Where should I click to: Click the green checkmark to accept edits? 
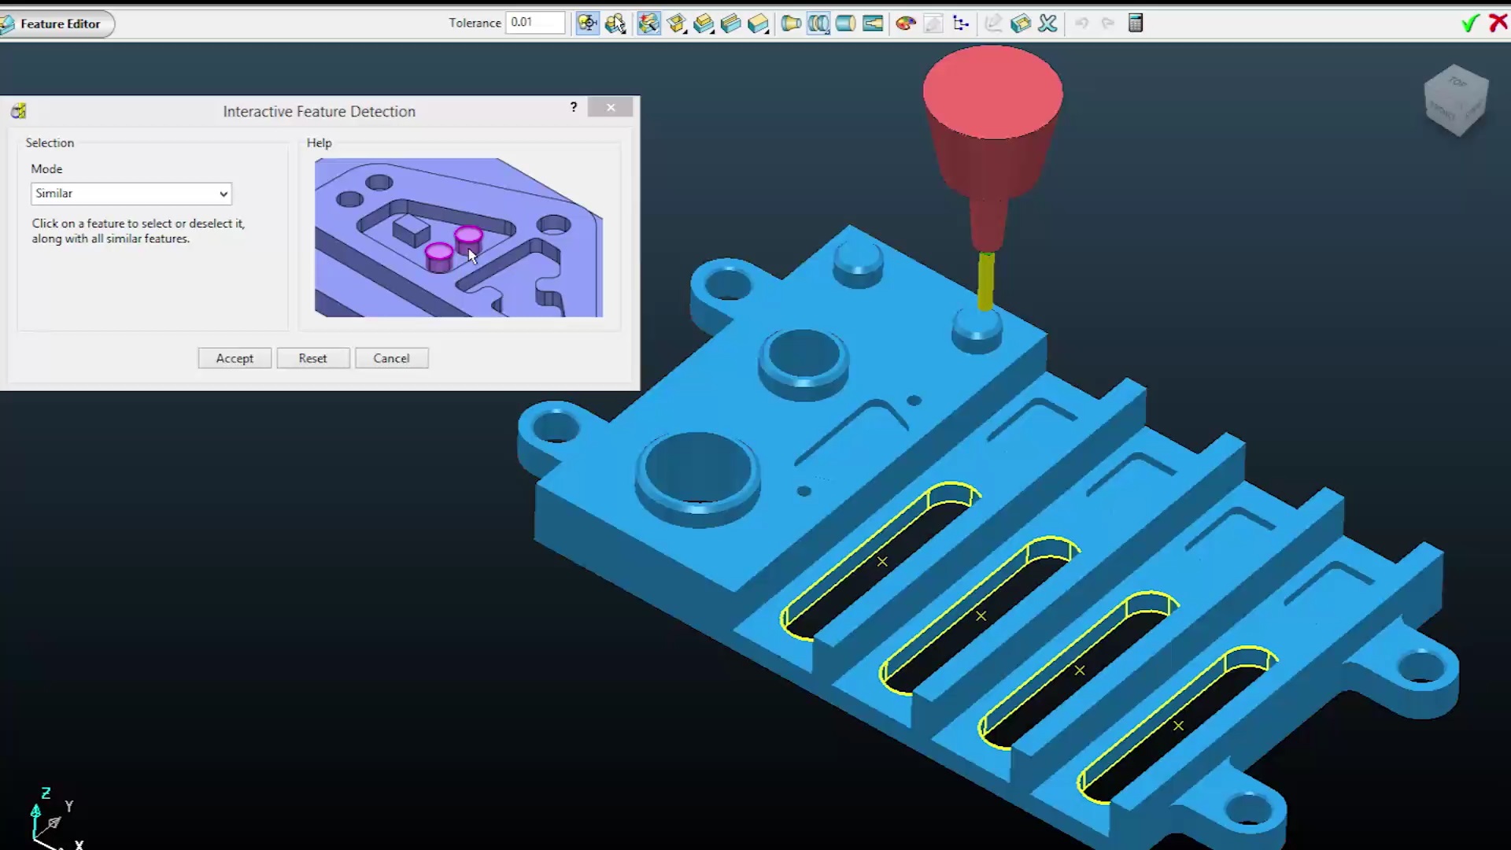tap(1469, 24)
